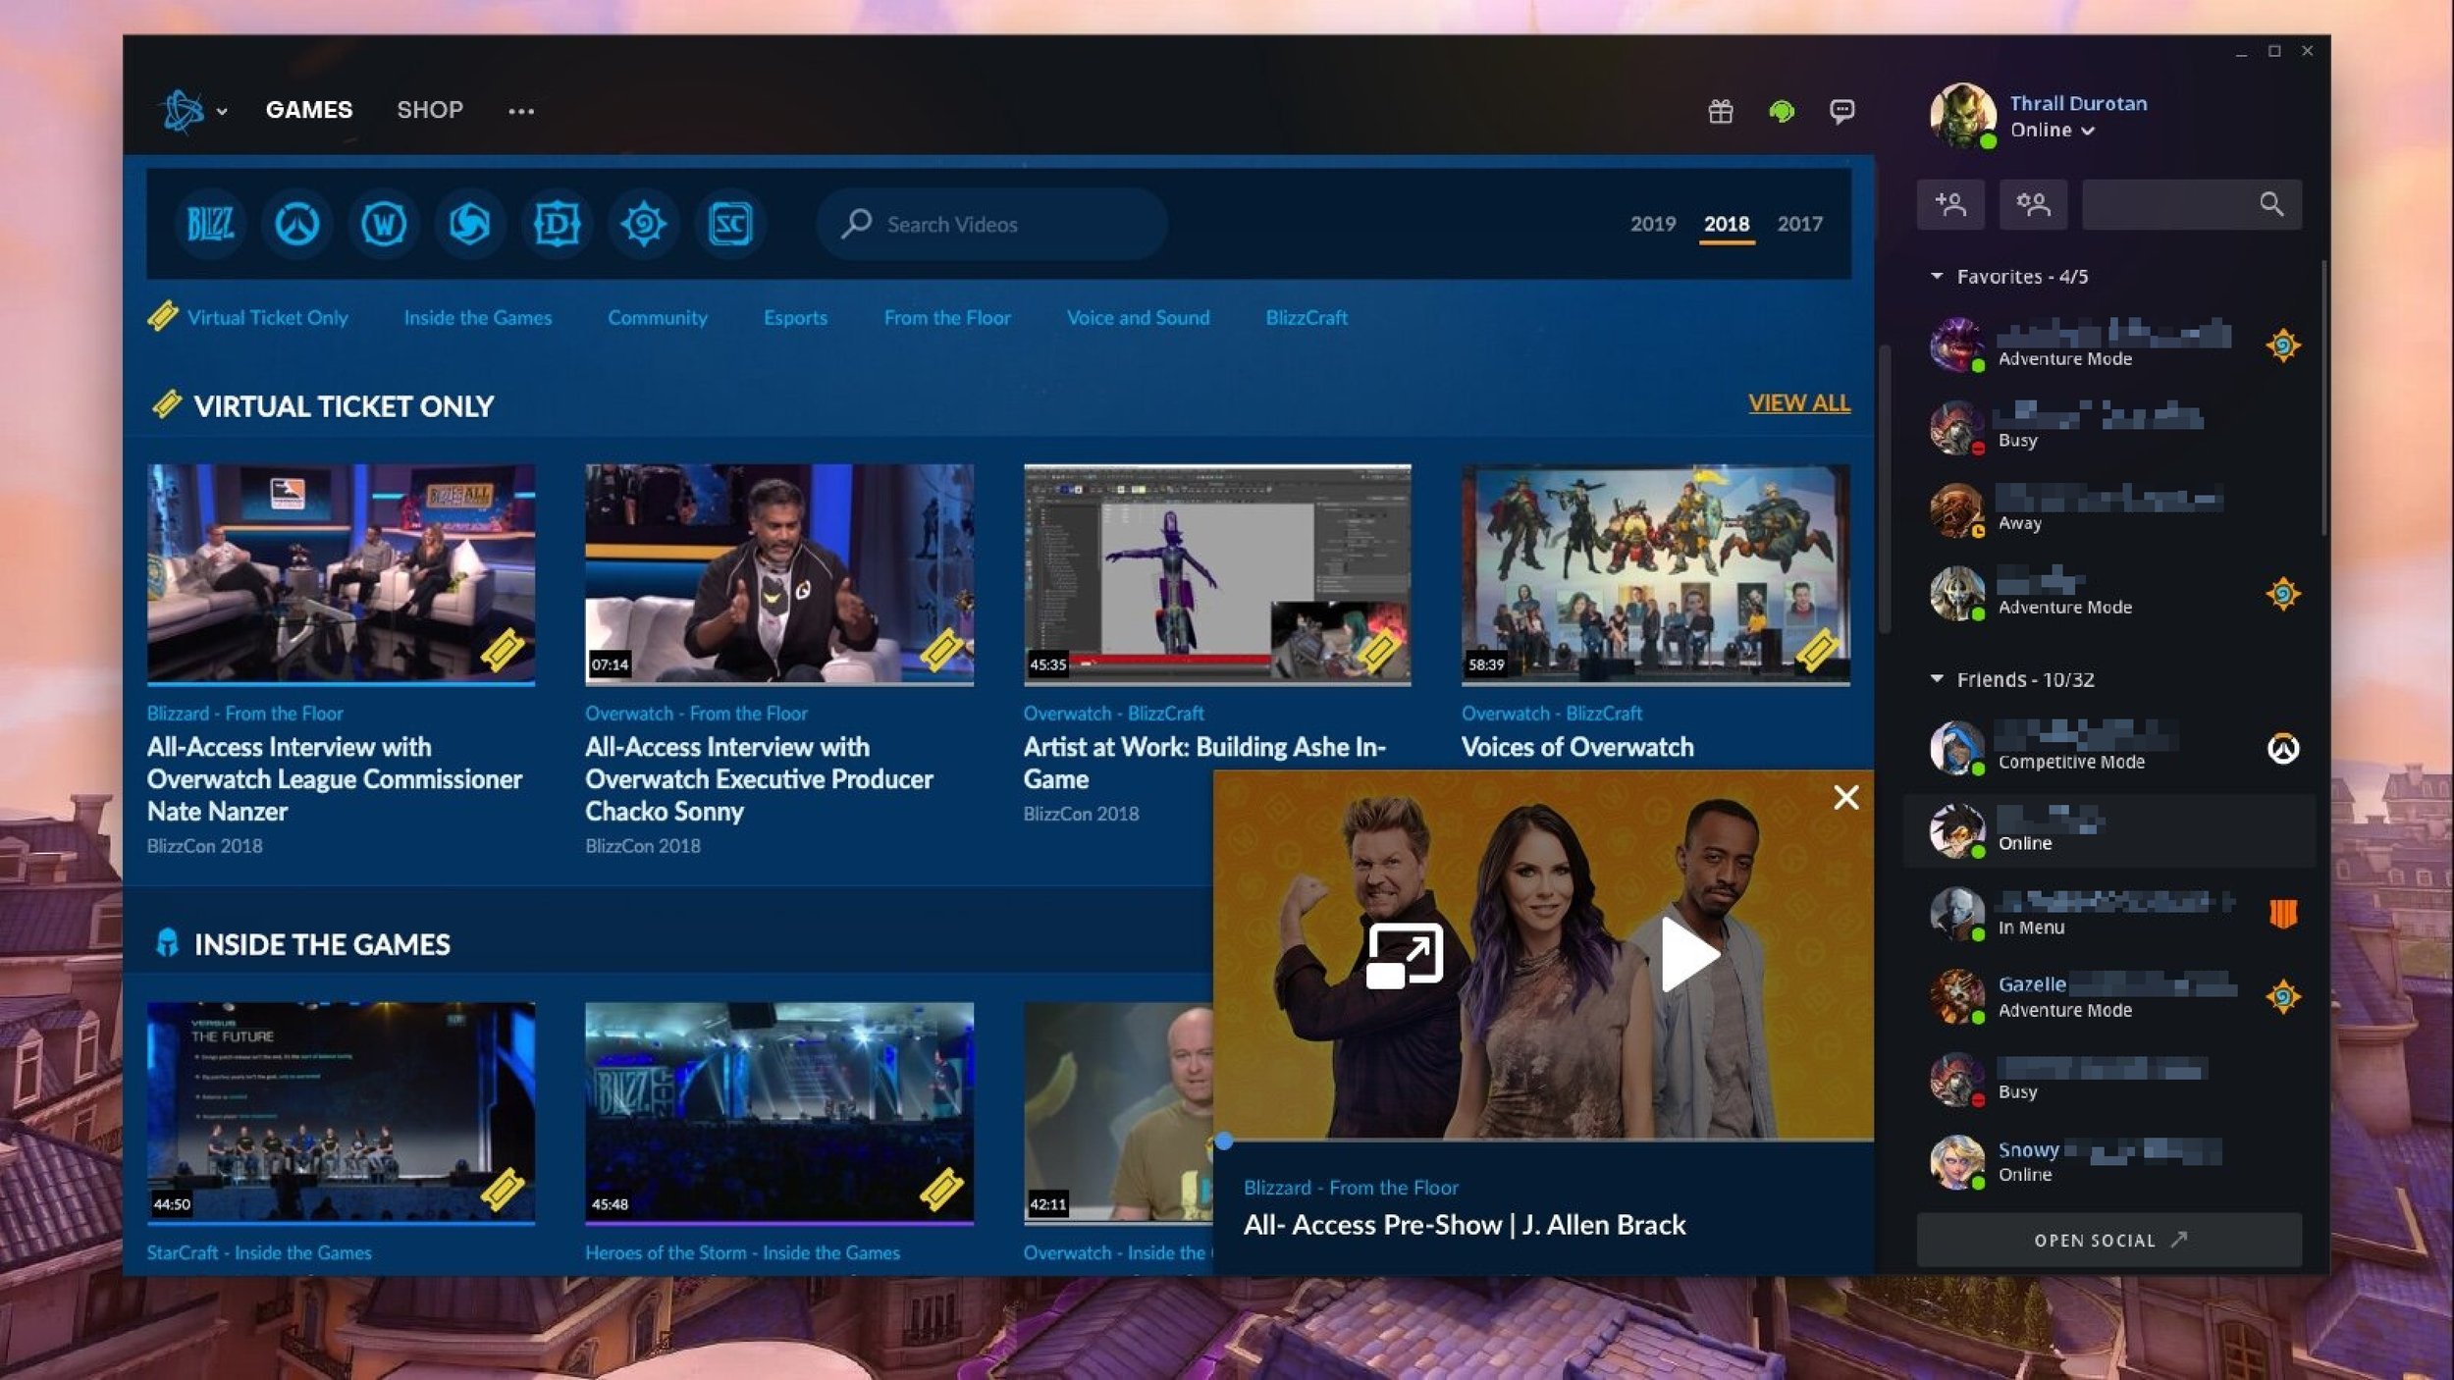Viewport: 2454px width, 1380px height.
Task: Switch to the SHOP tab
Action: tap(429, 110)
